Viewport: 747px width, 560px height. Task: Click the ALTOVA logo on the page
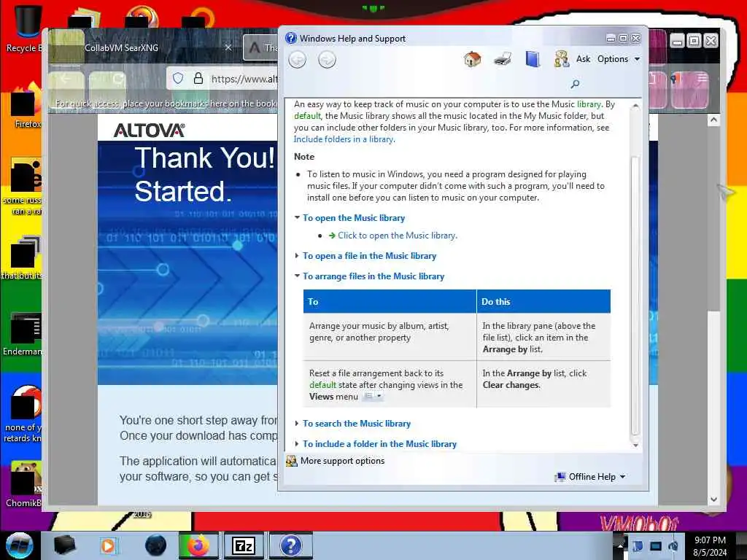click(x=149, y=131)
